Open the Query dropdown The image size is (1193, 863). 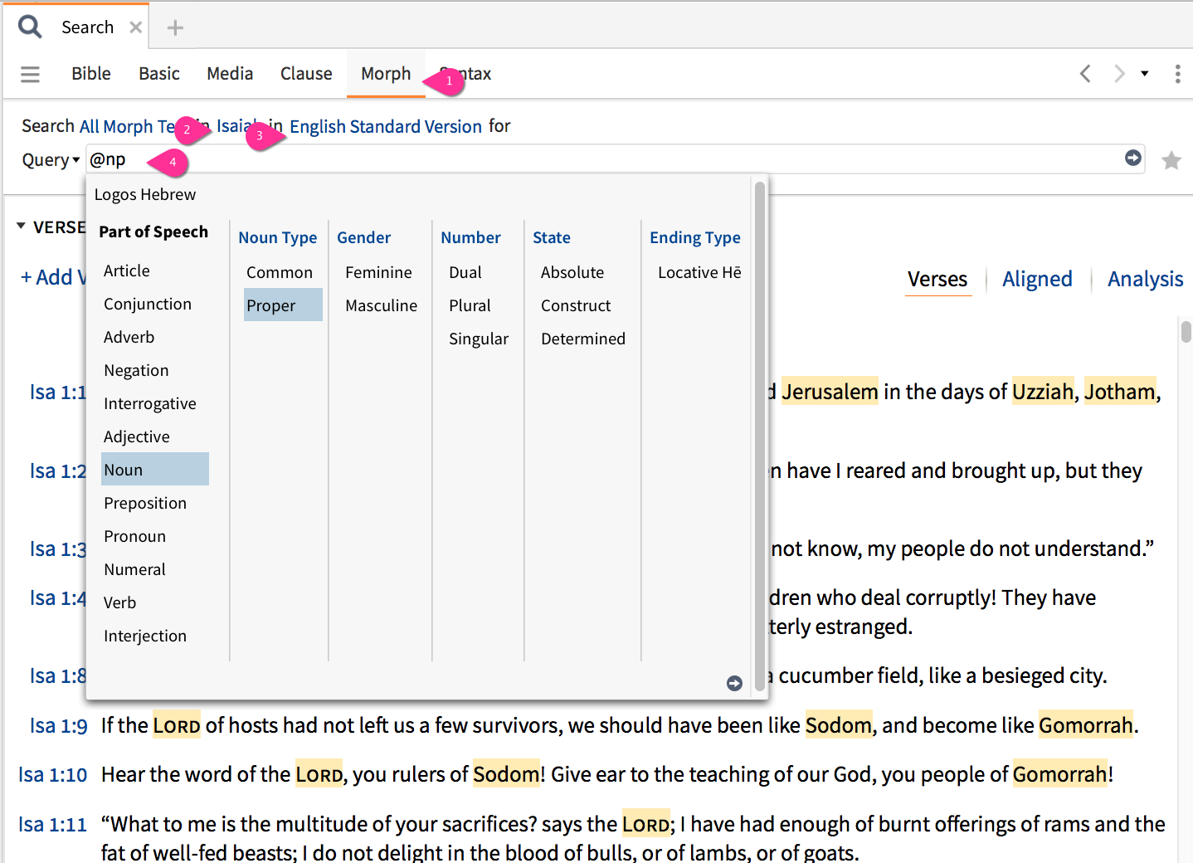pos(51,160)
